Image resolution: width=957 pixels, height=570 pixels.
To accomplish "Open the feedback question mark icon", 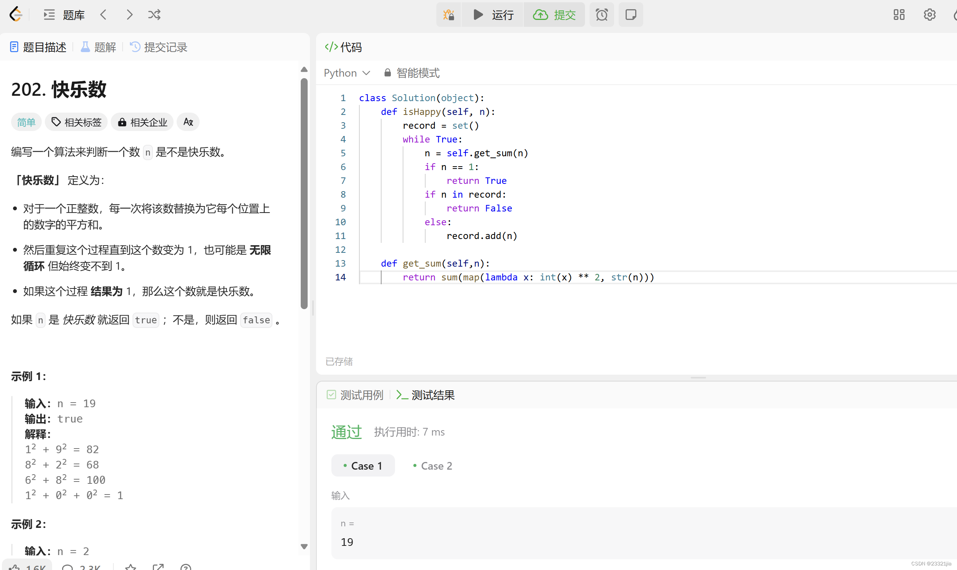I will (185, 567).
